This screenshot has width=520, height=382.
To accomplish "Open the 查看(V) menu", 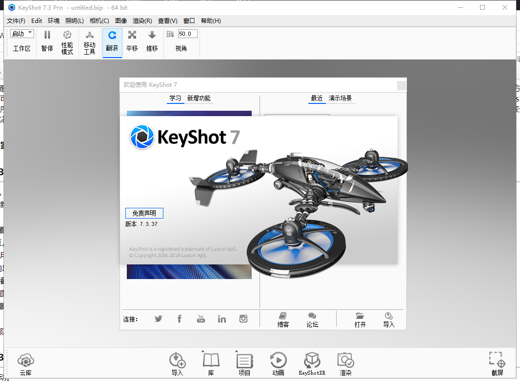I will point(167,21).
